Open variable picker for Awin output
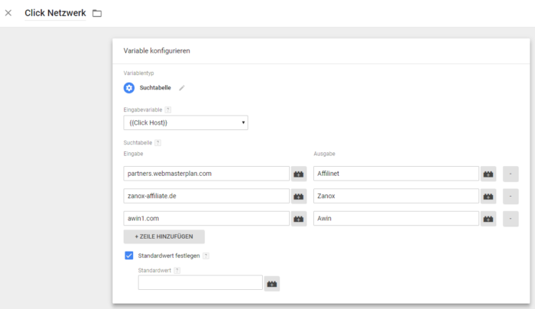 (x=488, y=218)
